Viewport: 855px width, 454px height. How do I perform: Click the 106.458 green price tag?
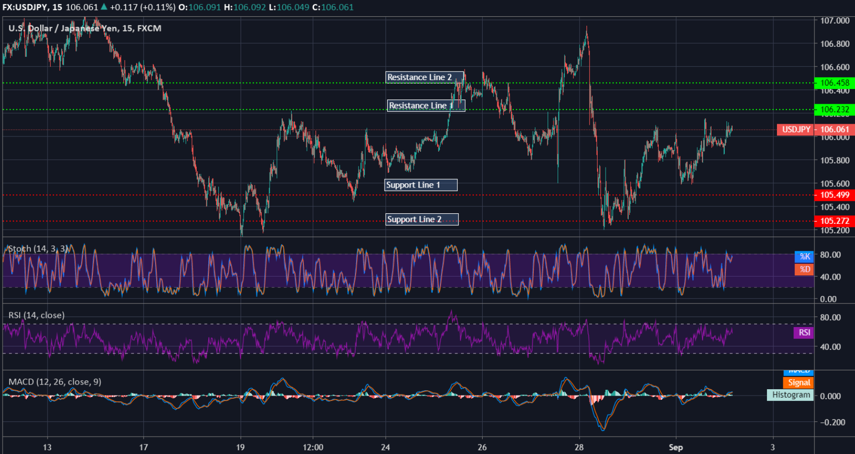pos(834,83)
